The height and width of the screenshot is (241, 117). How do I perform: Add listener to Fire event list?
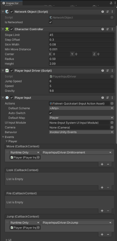pos(102,211)
